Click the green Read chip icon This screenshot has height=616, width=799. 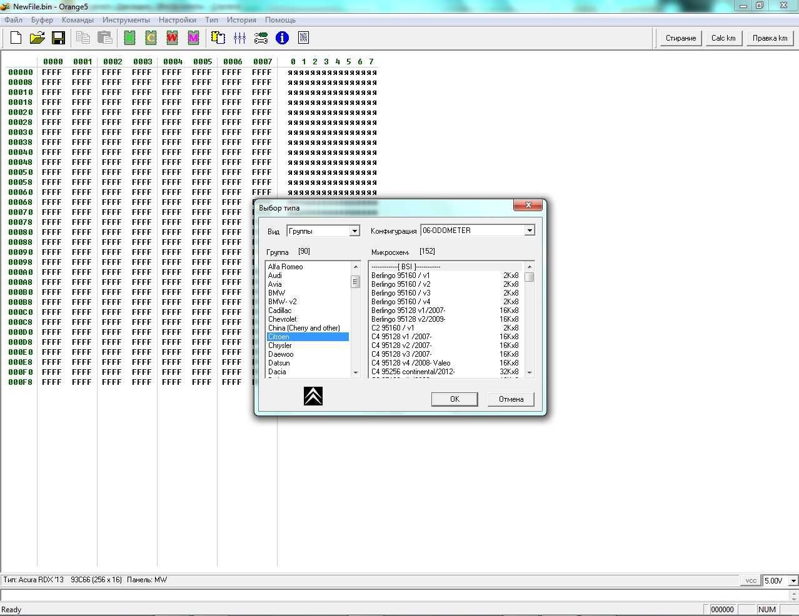[x=129, y=38]
